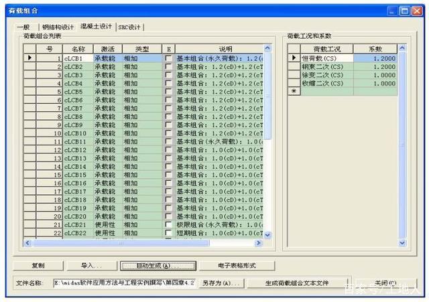Image resolution: width=429 pixels, height=302 pixels.
Task: Click the 荷载工况 column header
Action: click(x=327, y=49)
